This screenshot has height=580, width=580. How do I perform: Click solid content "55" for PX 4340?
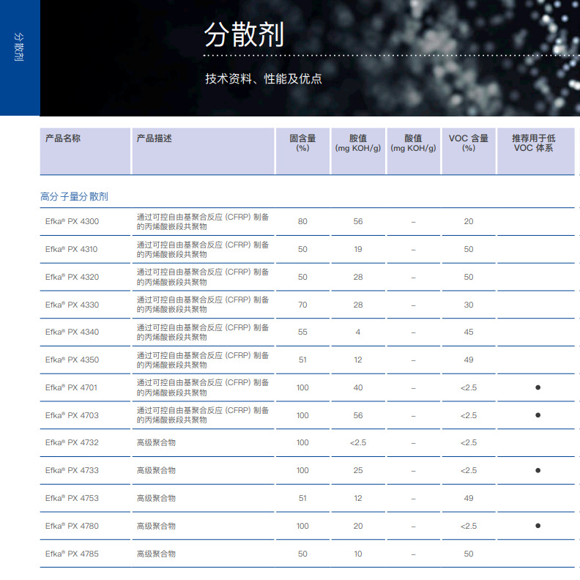(x=302, y=332)
